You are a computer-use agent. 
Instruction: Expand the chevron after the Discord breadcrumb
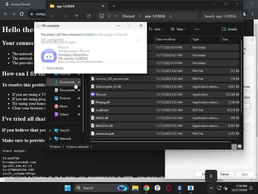click(x=140, y=16)
